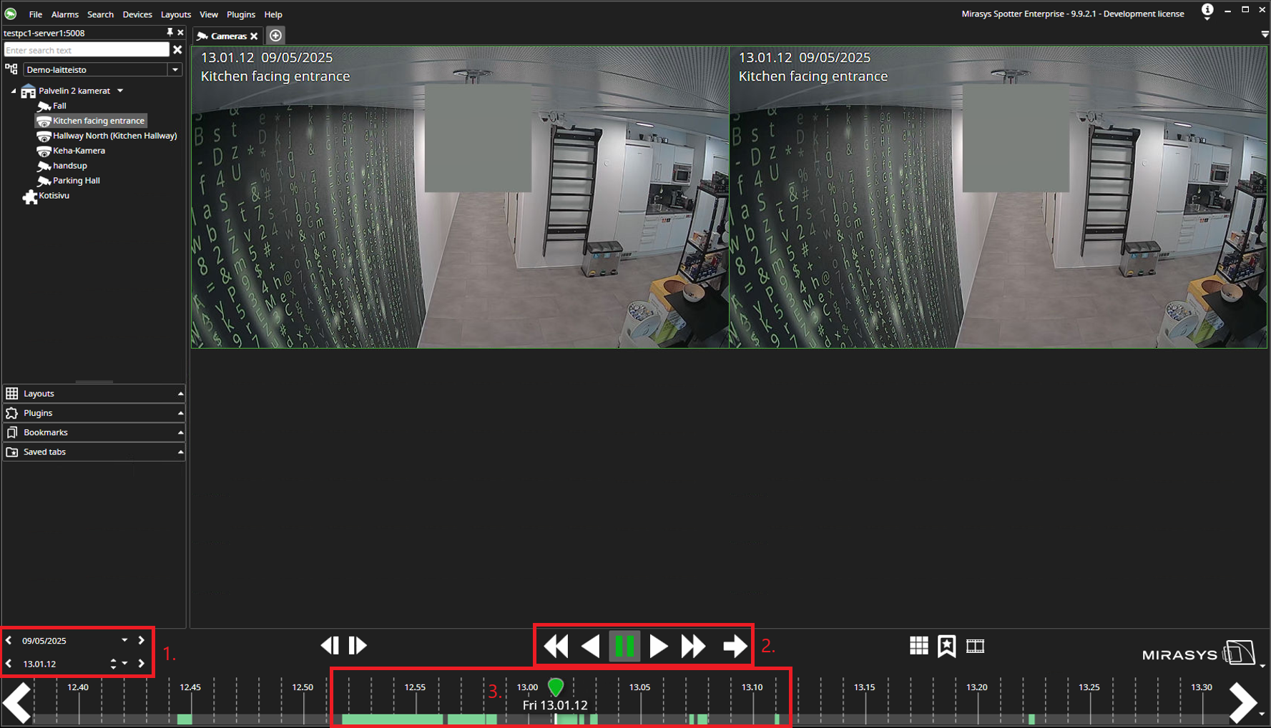Click the export video clip icon
The image size is (1271, 728).
coord(975,646)
